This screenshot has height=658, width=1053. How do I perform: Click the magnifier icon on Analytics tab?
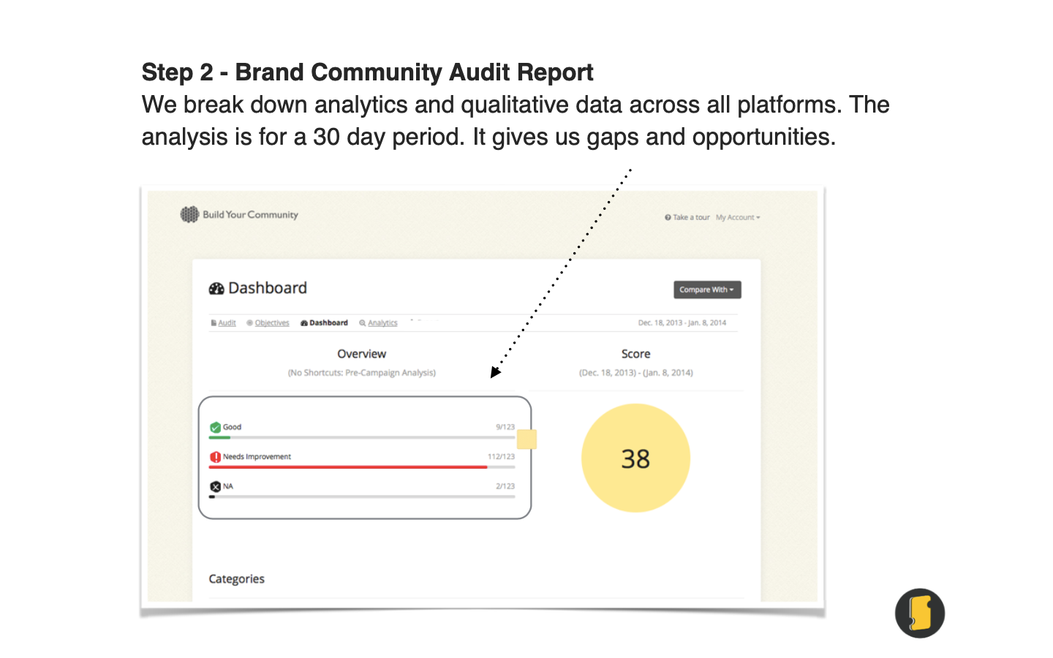pyautogui.click(x=362, y=322)
